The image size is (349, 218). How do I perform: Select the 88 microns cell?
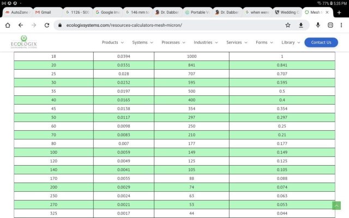coord(191,178)
